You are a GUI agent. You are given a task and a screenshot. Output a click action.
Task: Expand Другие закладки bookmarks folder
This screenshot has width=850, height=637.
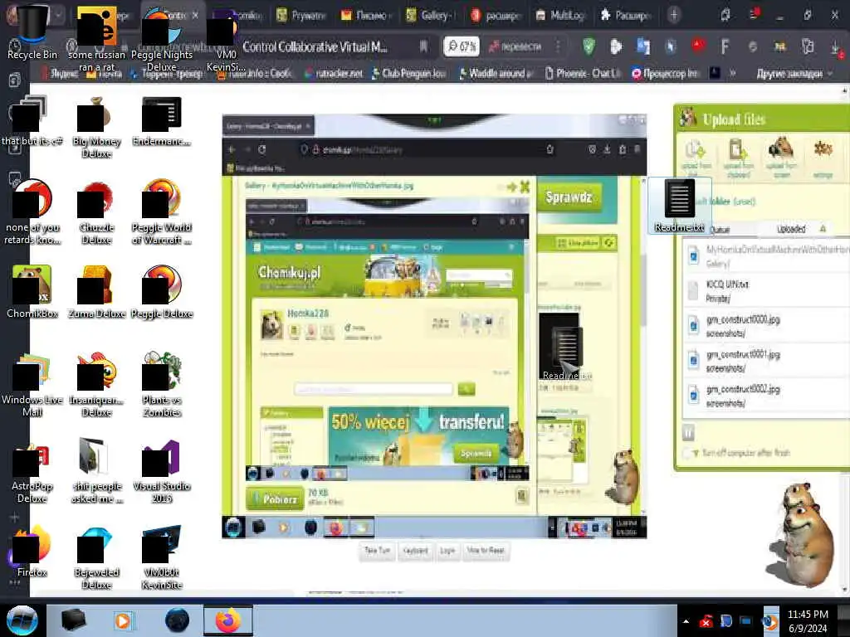[794, 73]
